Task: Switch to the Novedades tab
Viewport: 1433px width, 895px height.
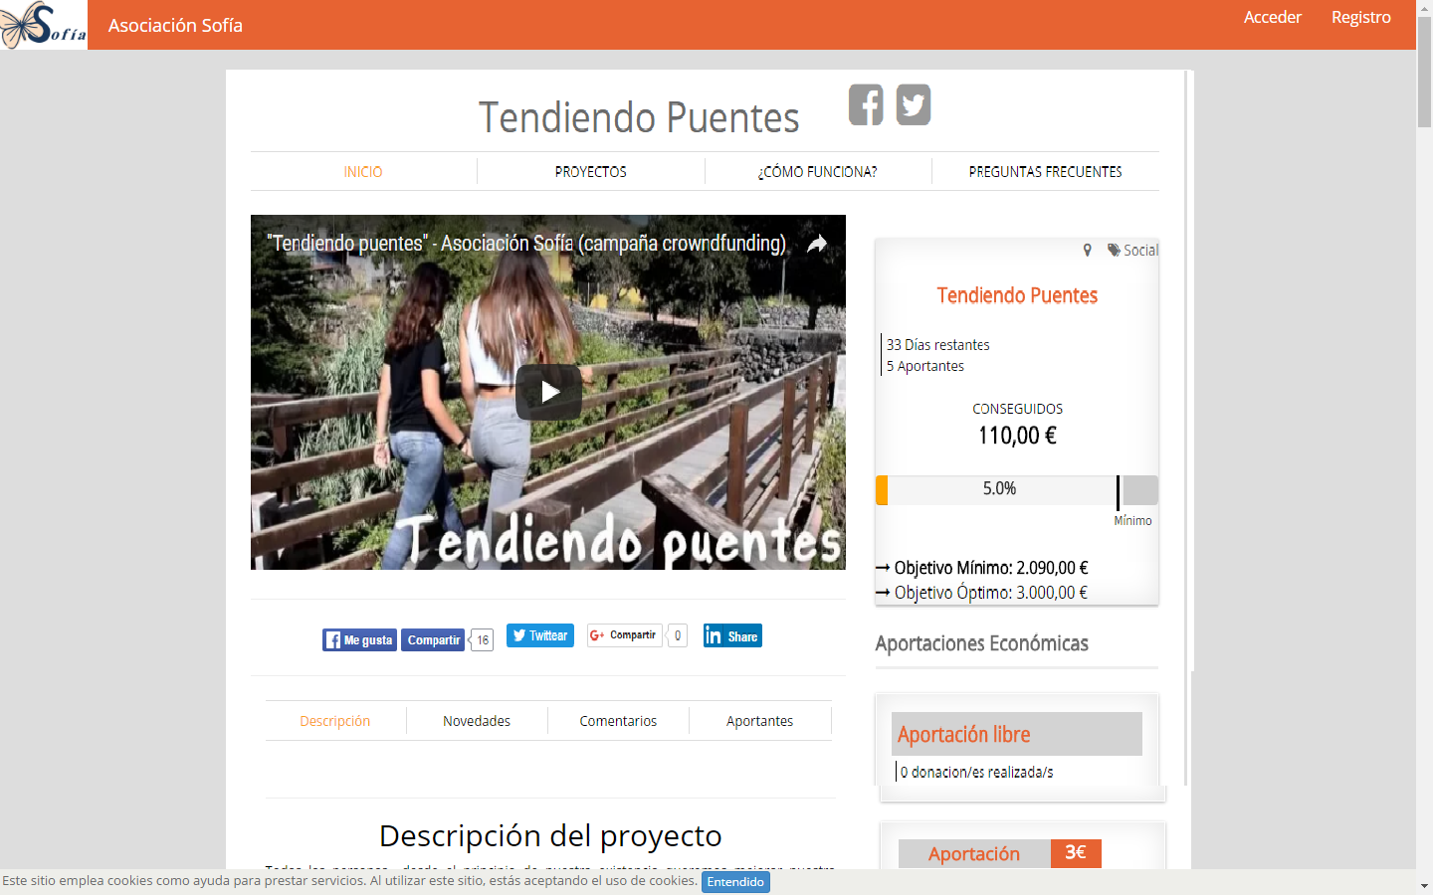Action: (x=477, y=721)
